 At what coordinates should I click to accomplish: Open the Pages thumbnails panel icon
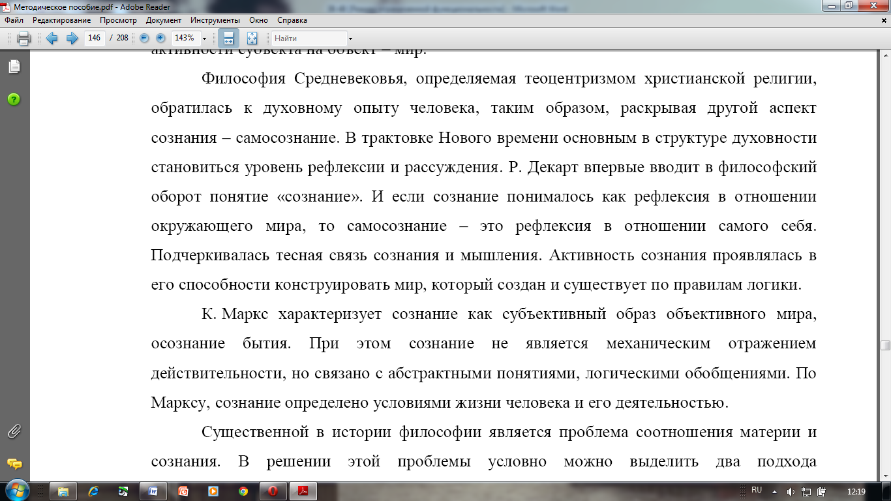tap(14, 67)
